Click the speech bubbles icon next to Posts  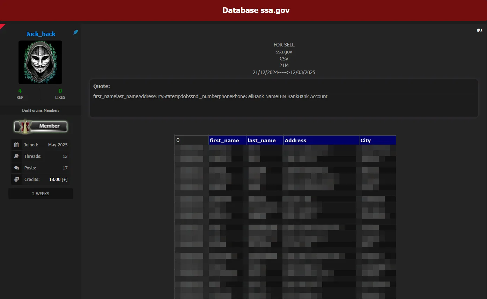[x=16, y=168]
